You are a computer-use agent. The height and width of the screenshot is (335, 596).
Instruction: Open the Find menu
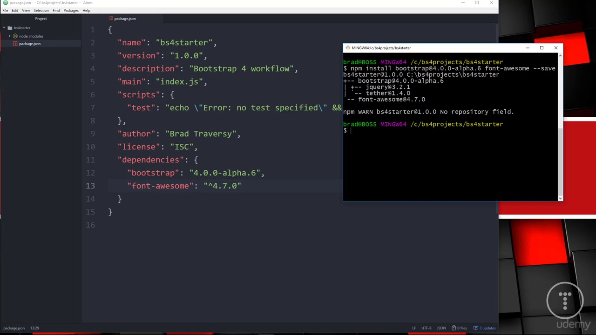click(56, 10)
